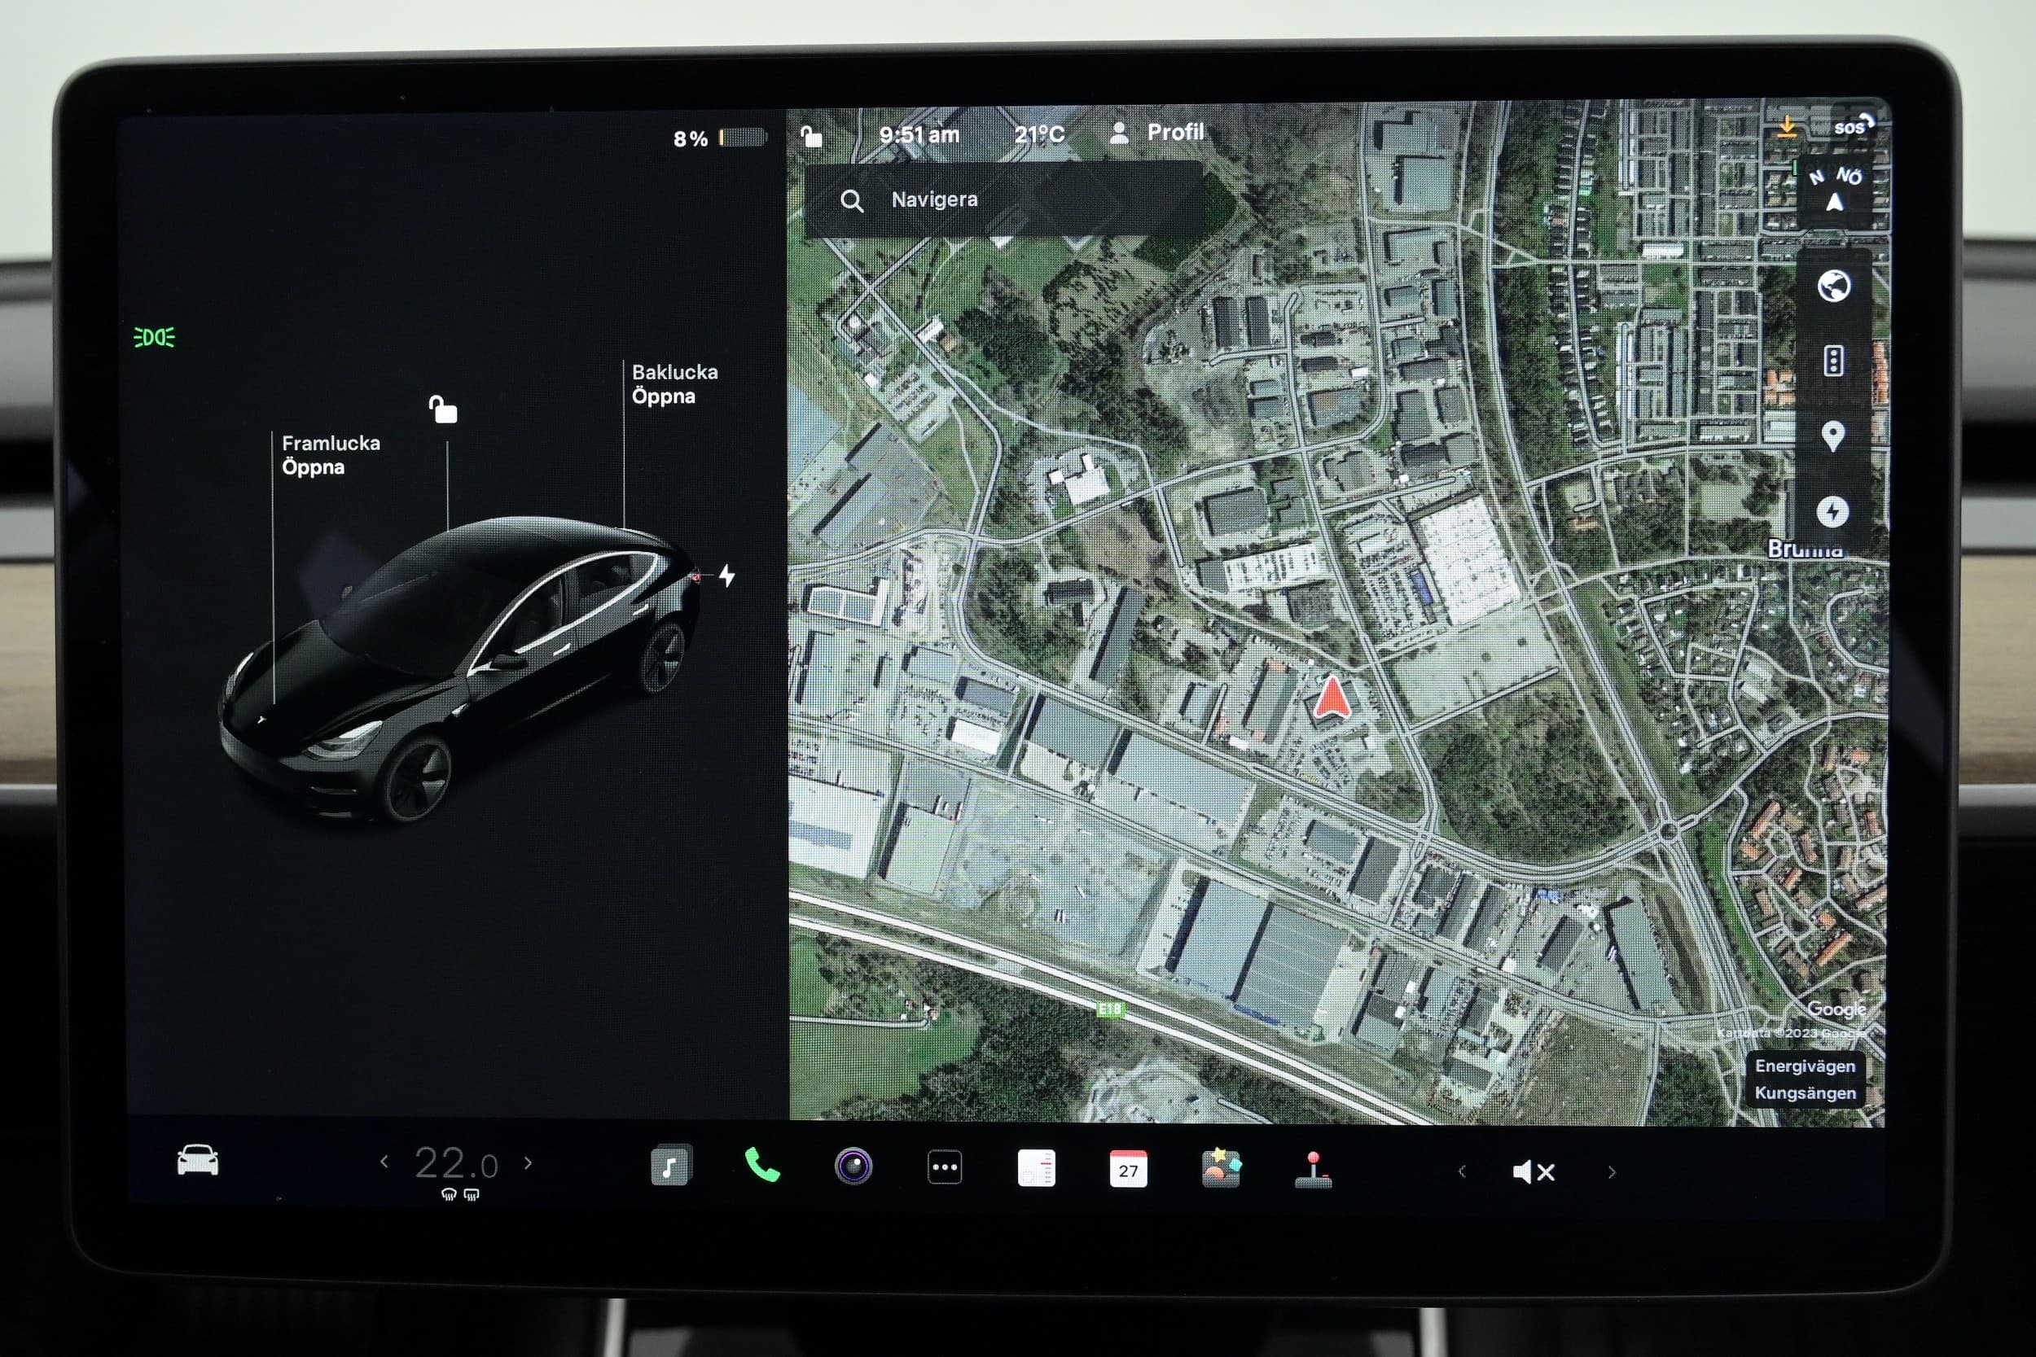Screen dimensions: 2036x1357
Task: Open the dashcam camera app
Action: pos(853,1166)
